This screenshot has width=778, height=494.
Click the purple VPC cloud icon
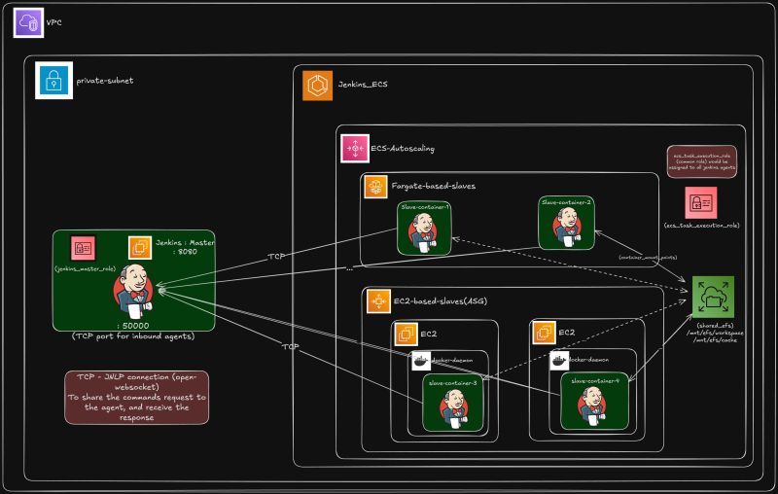pos(28,22)
